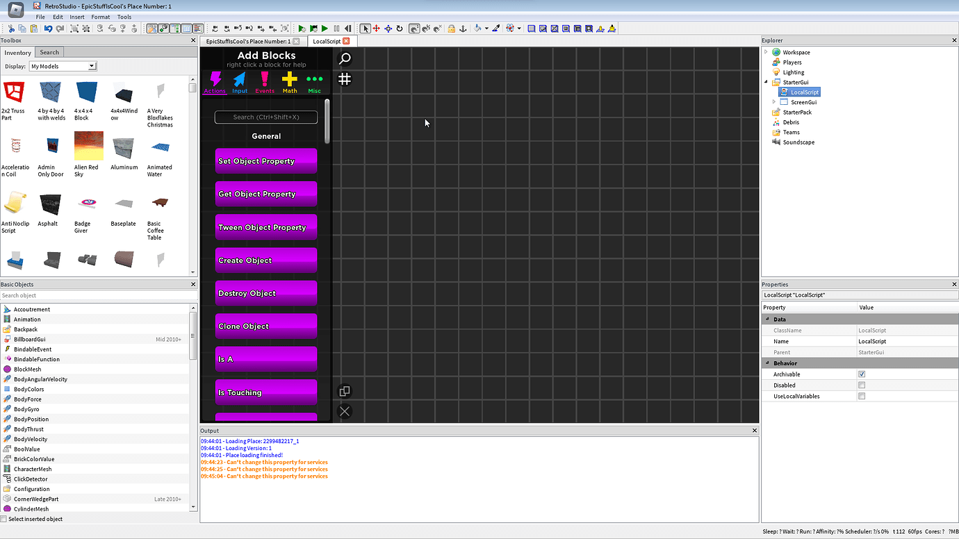Select the Fill paint bucket tool
The height and width of the screenshot is (539, 959).
(478, 28)
